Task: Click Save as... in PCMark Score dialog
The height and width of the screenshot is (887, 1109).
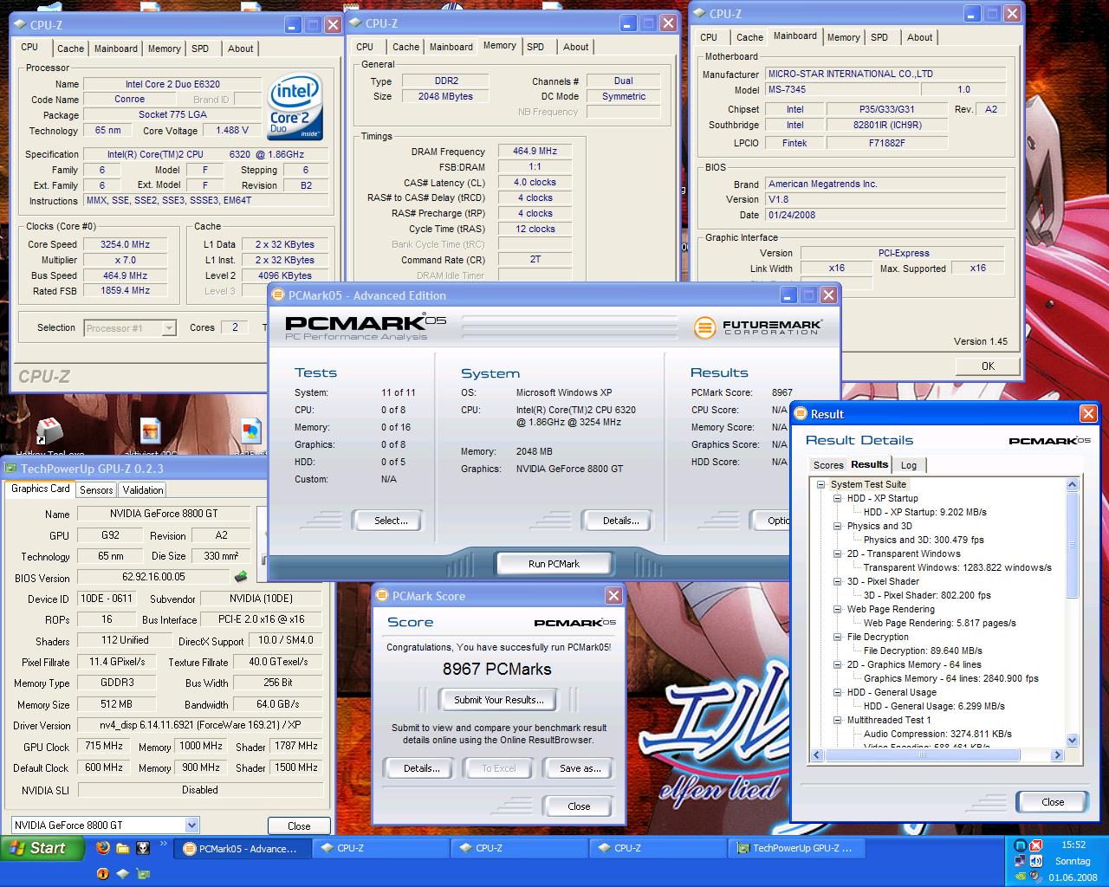Action: click(x=580, y=768)
